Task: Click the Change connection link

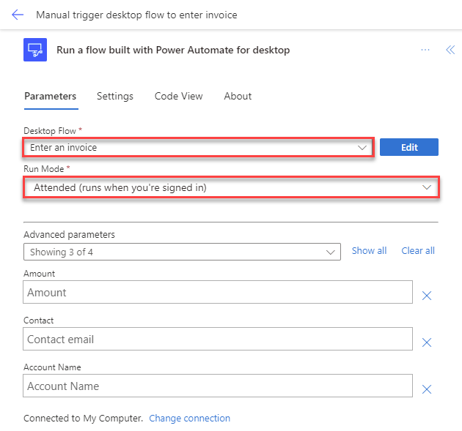Action: [x=189, y=418]
